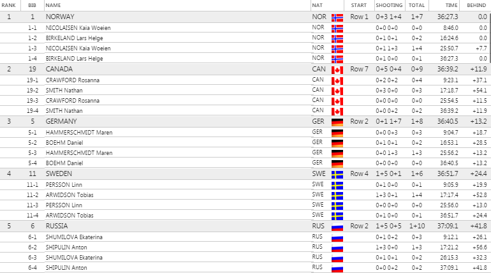
Task: Sort the table by the RANK column header
Action: pyautogui.click(x=9, y=5)
